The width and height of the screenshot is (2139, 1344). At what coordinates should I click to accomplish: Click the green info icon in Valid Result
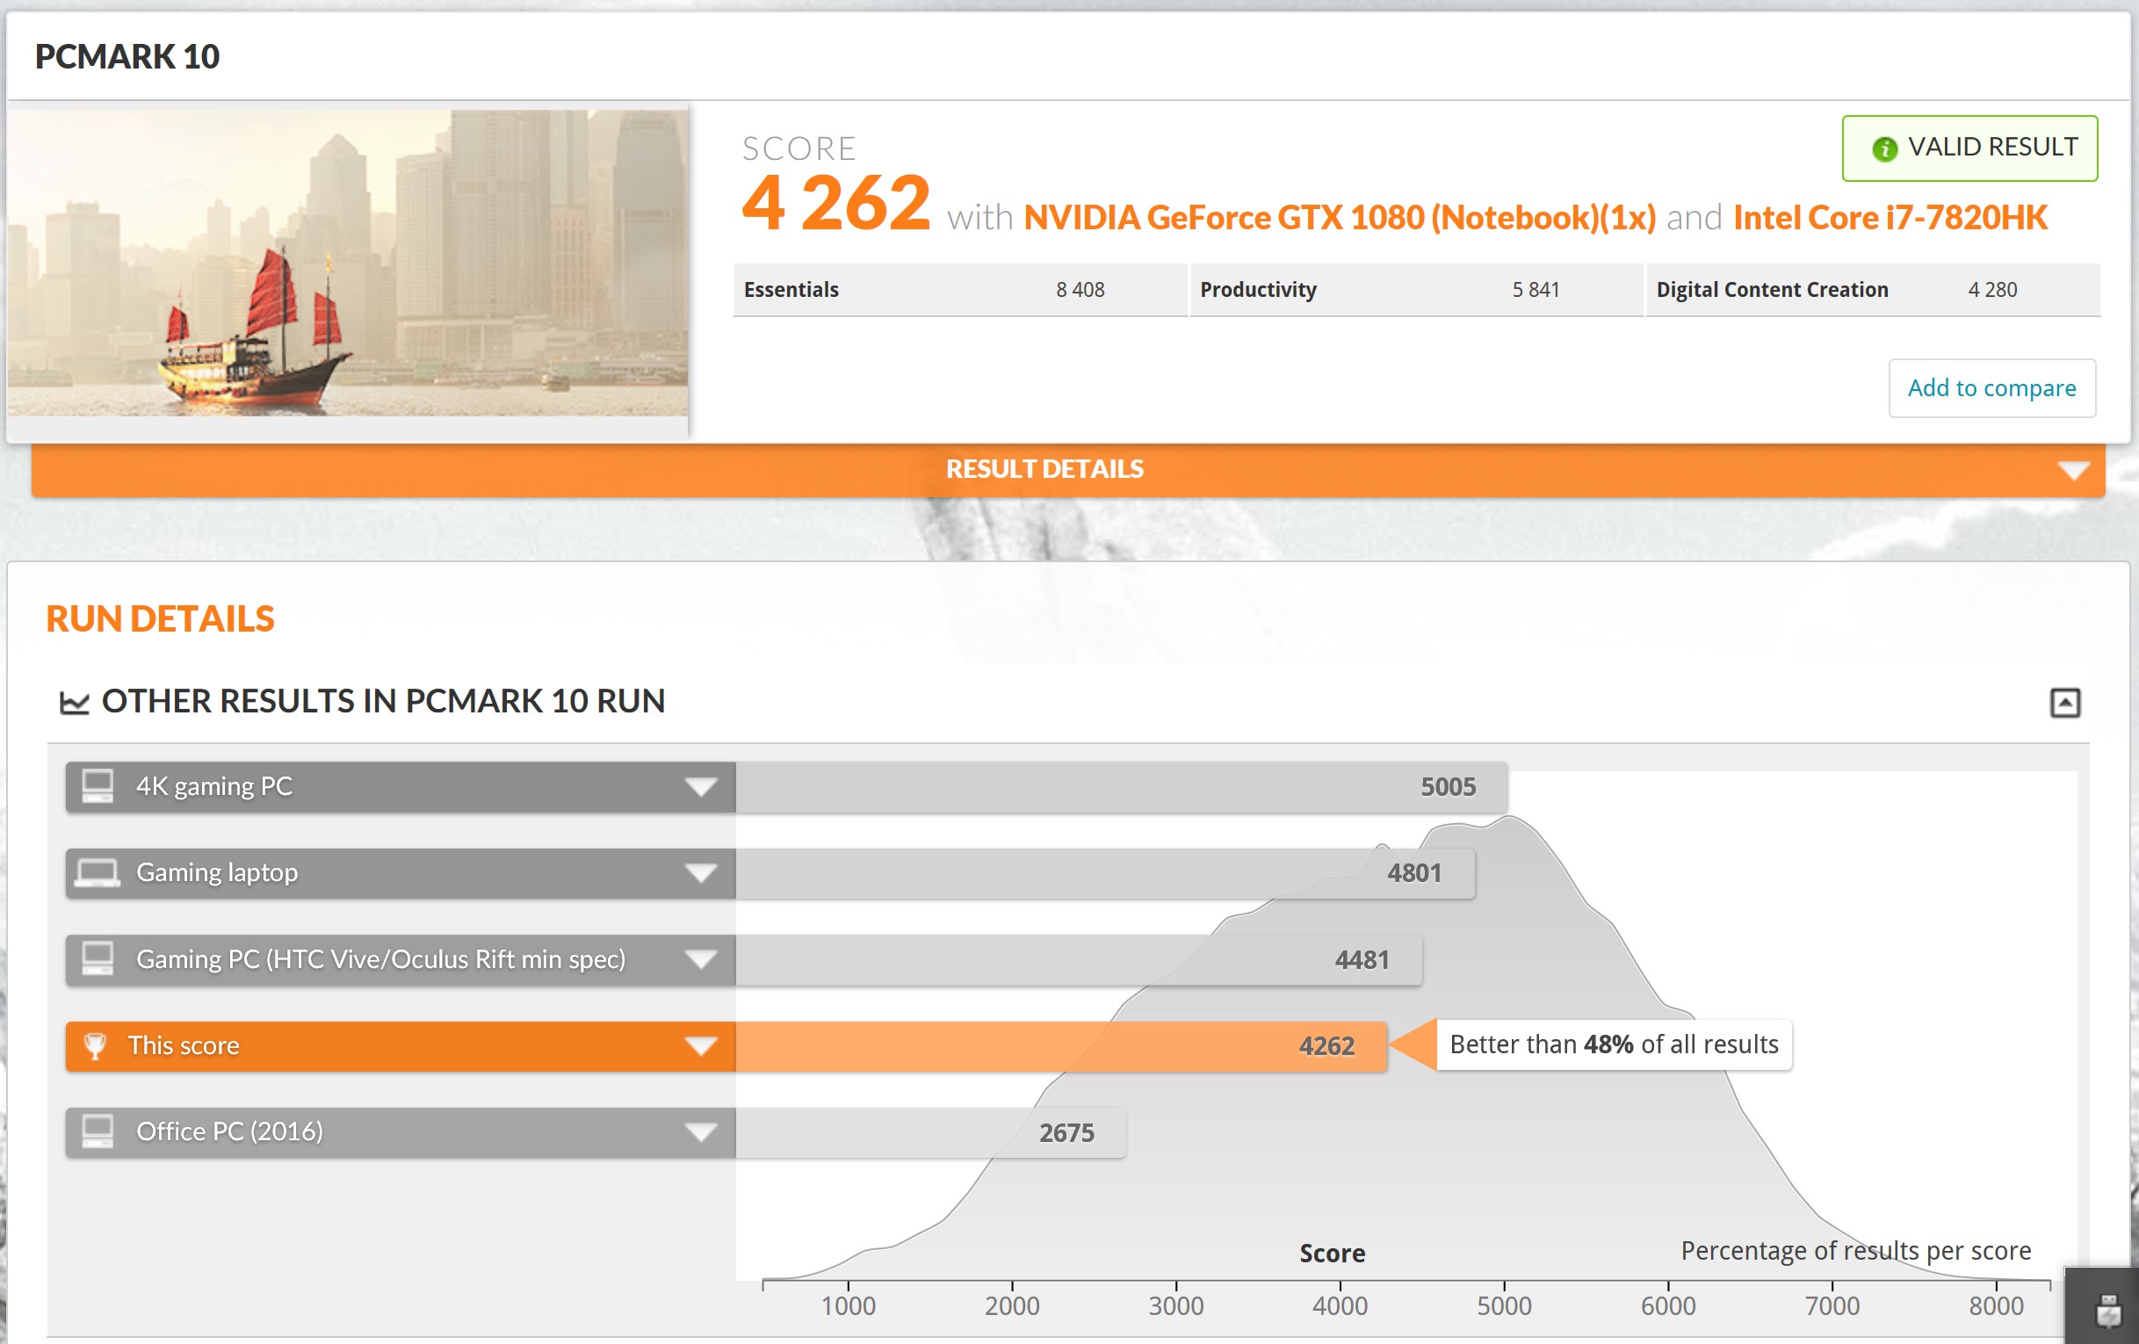click(1884, 148)
